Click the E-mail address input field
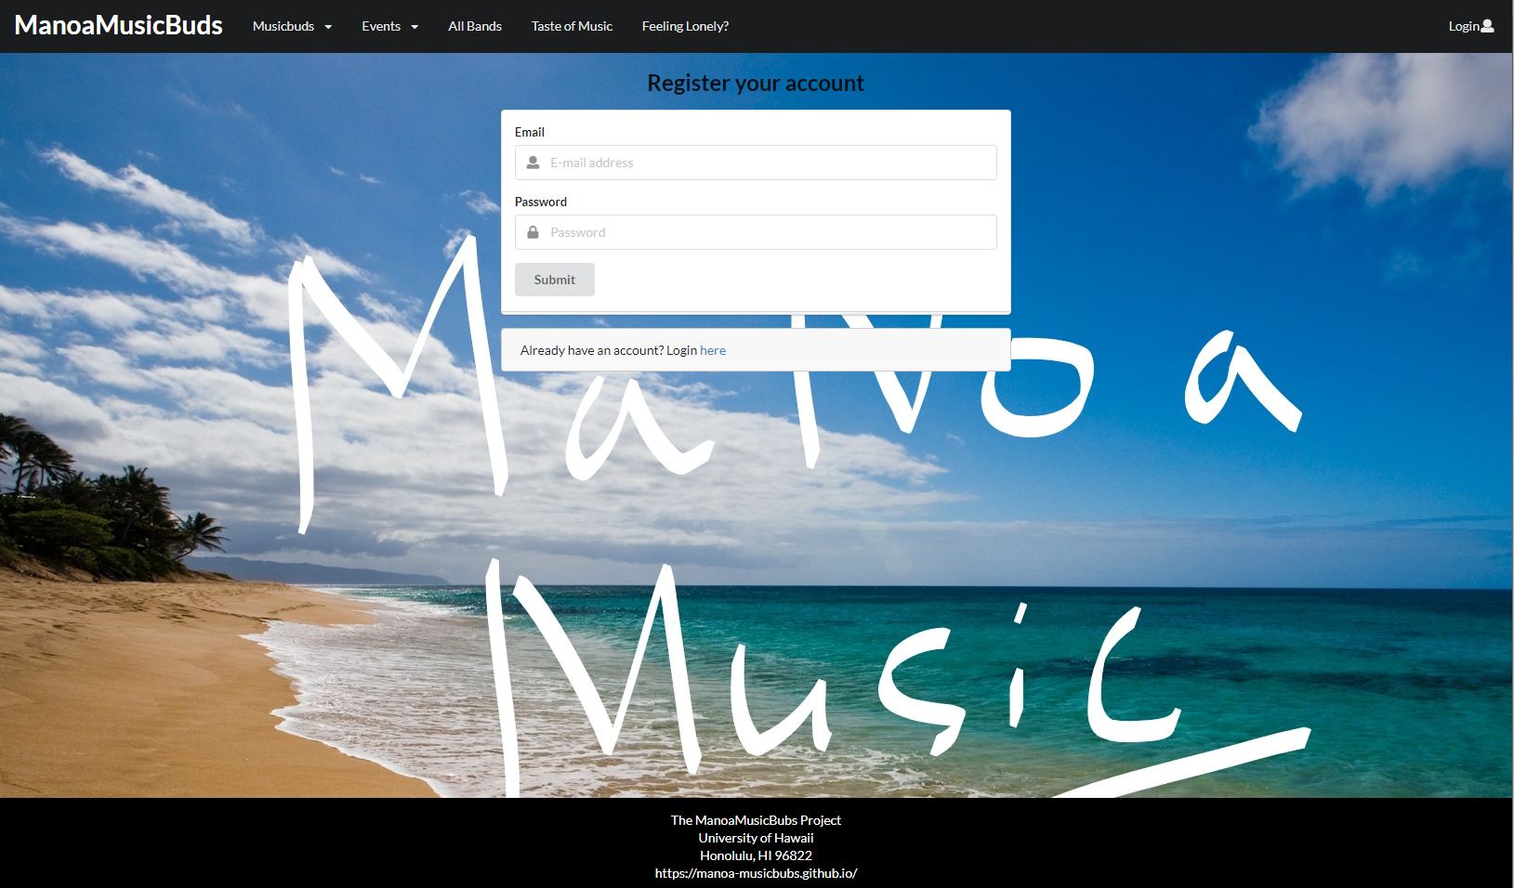Screen dimensions: 1514x888 point(756,163)
